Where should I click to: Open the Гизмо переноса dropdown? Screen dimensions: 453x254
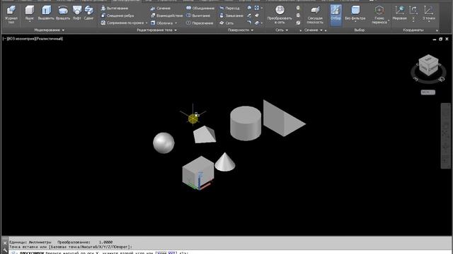[379, 16]
